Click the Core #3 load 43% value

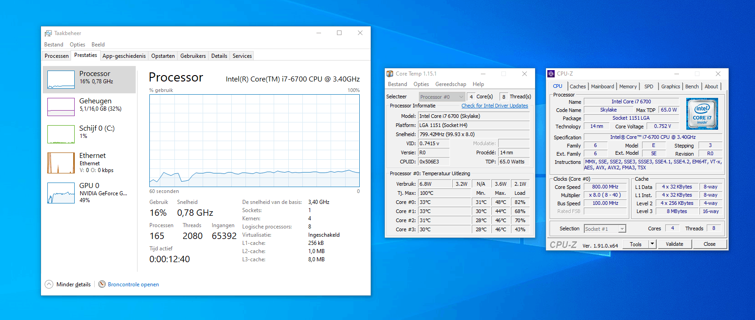point(520,229)
